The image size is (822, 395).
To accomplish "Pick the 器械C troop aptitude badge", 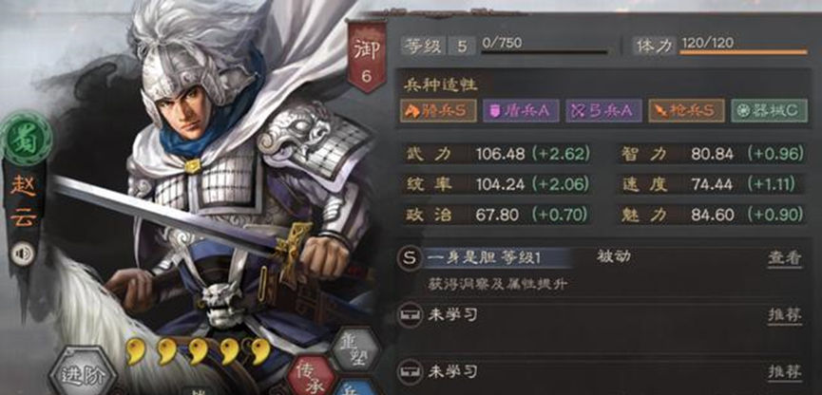I will point(769,110).
